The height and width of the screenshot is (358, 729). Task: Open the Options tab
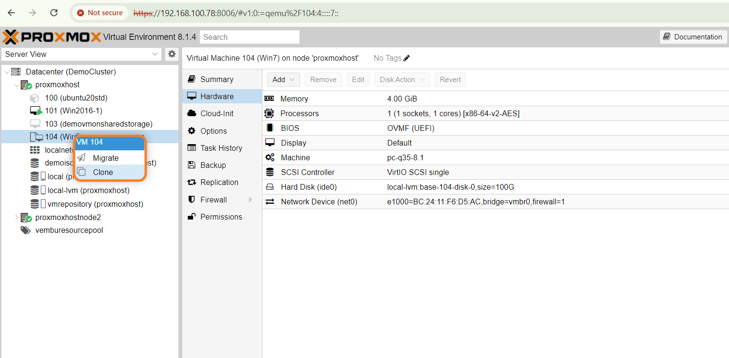point(222,131)
